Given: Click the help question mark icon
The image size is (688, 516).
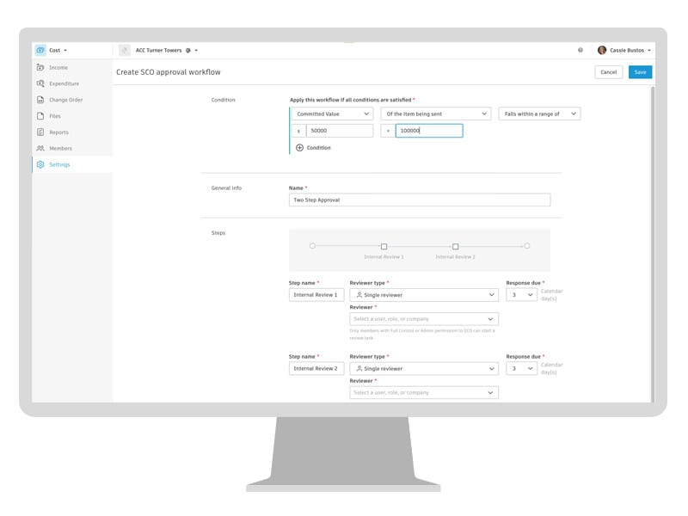Looking at the screenshot, I should click(580, 50).
